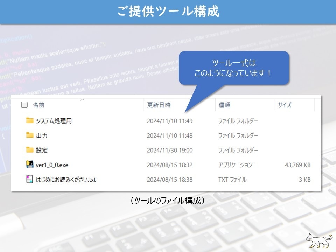The height and width of the screenshot is (252, 336).
Task: Click the date 2024/11/30 19:00
Action: [170, 150]
